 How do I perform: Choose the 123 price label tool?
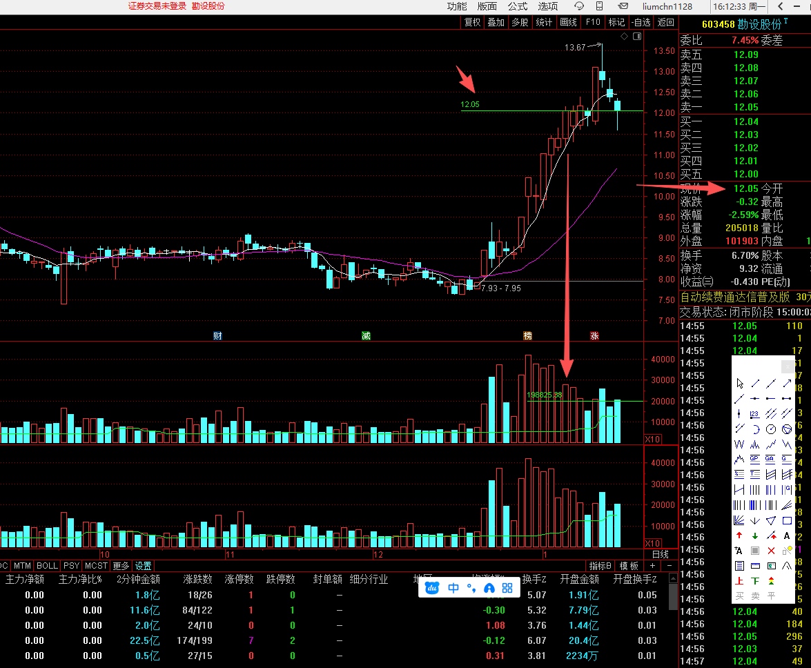pos(754,413)
